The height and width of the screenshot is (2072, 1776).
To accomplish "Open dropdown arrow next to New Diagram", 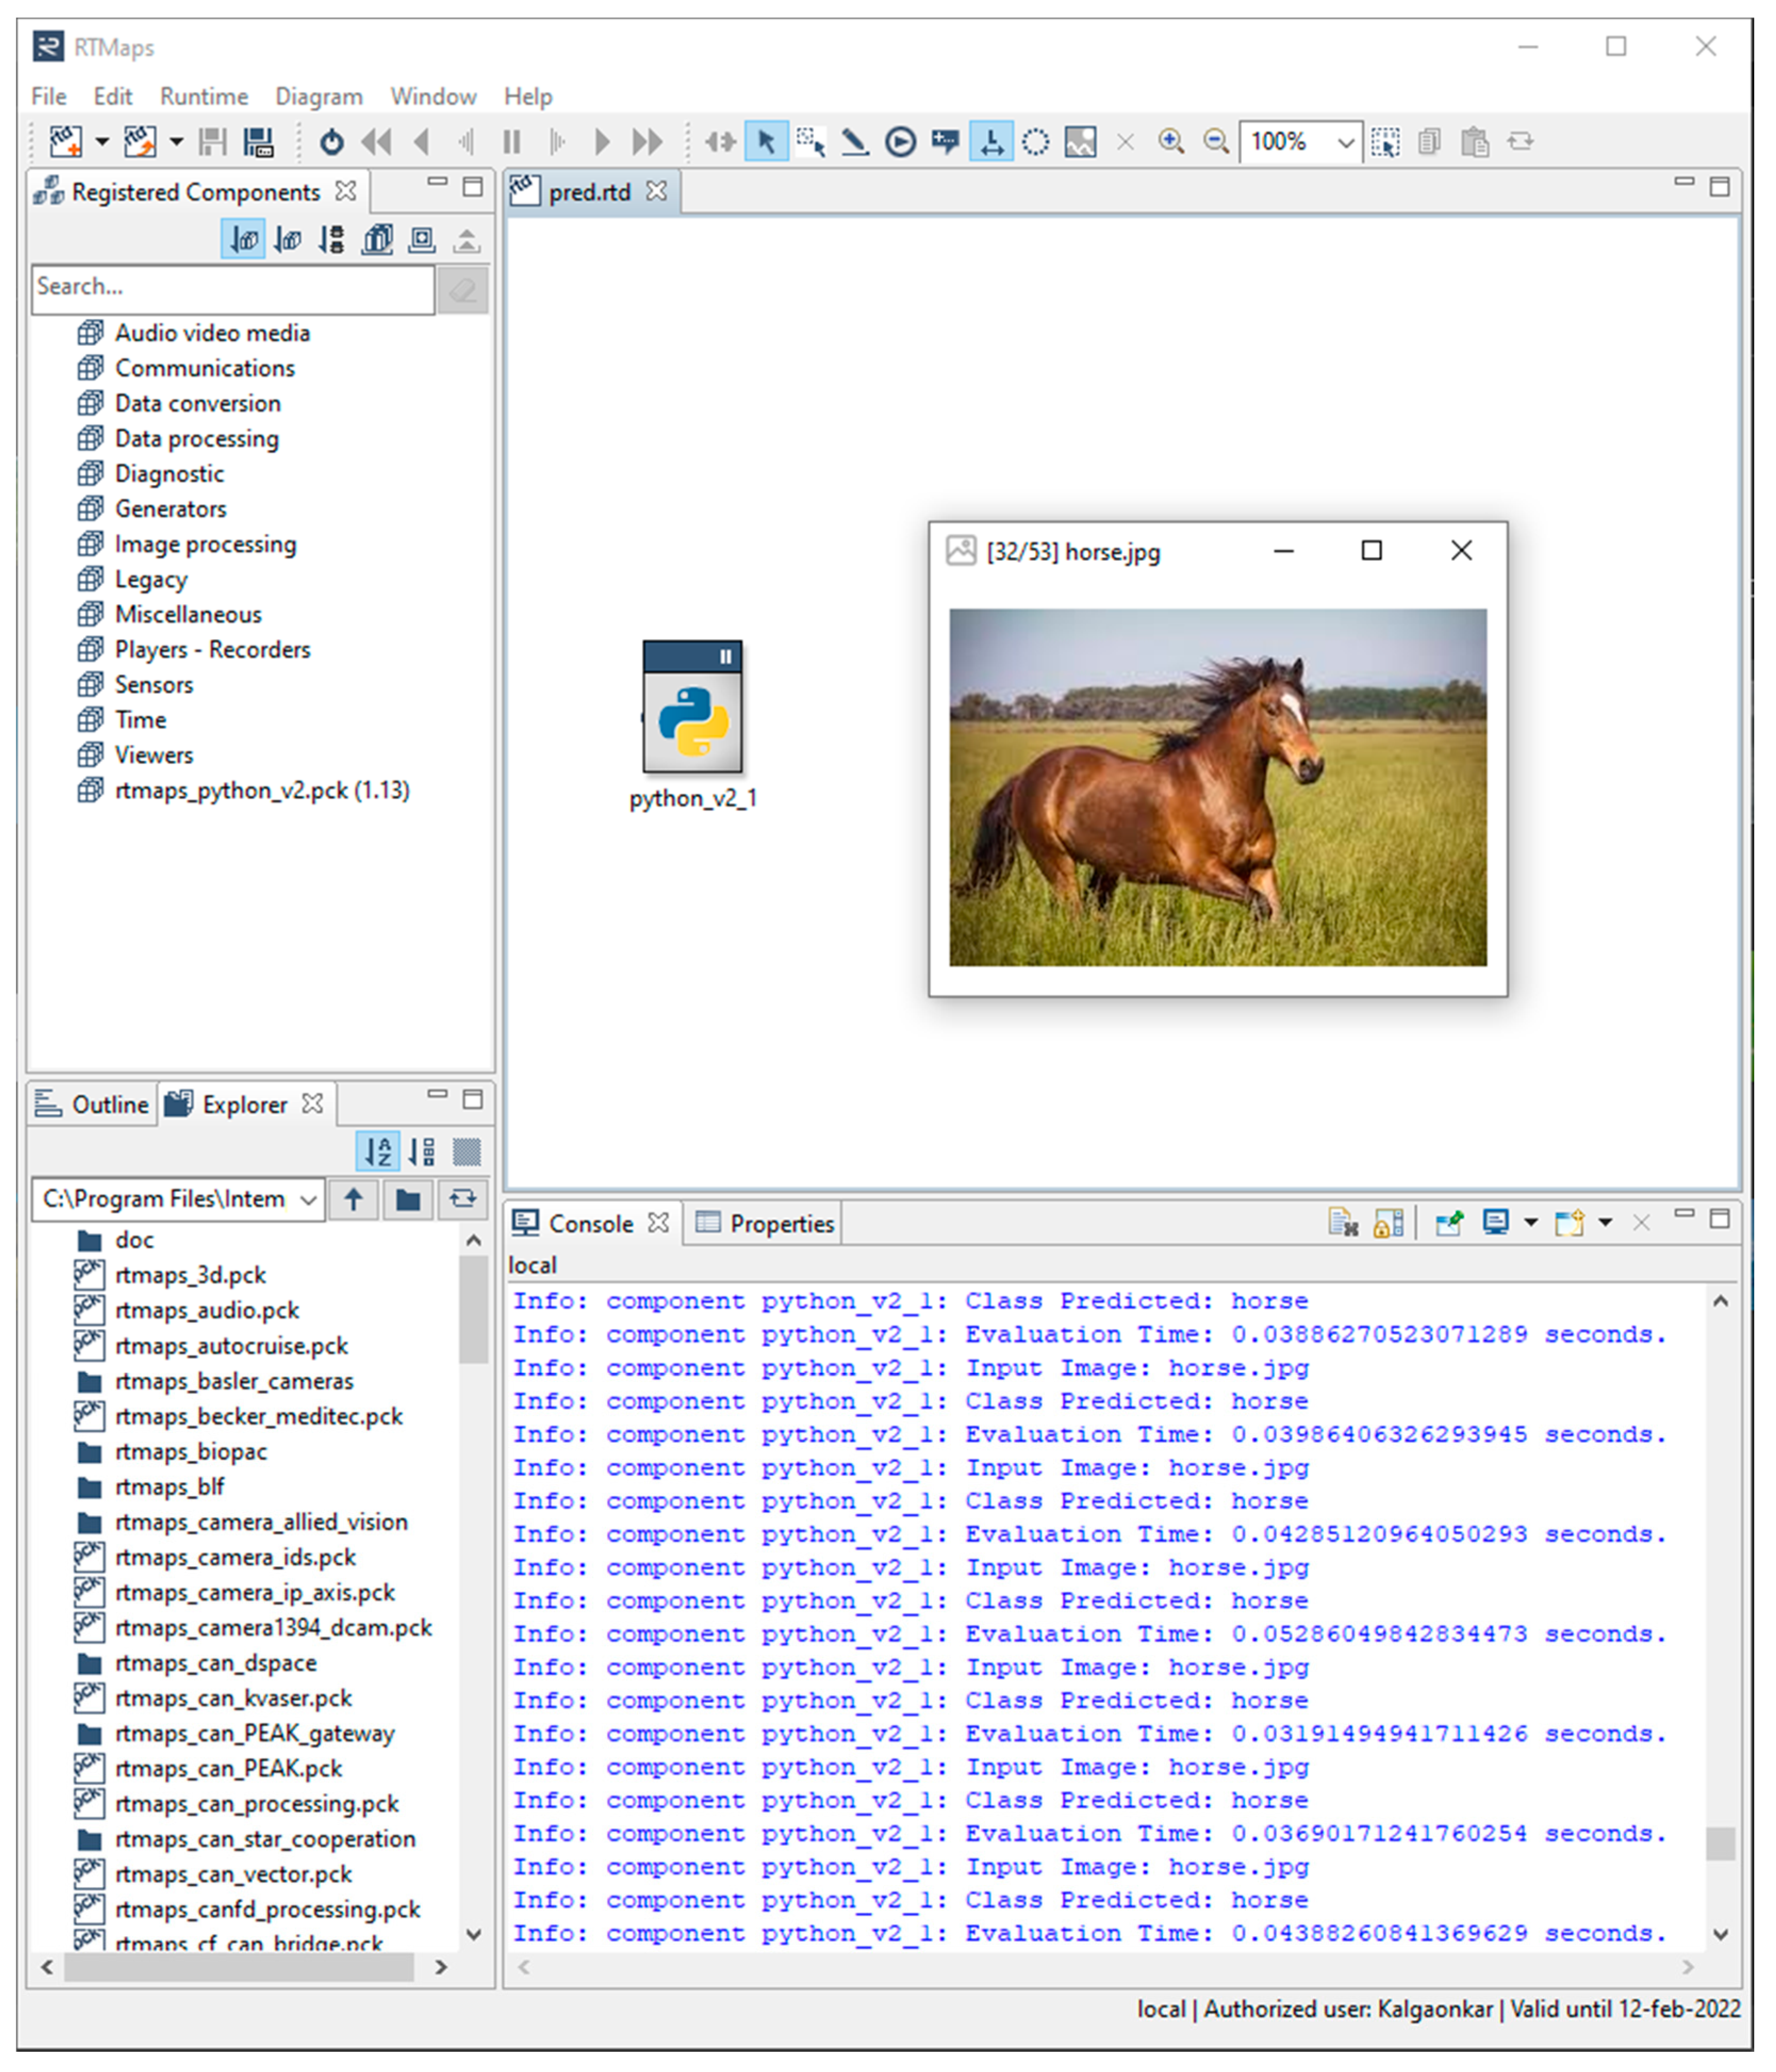I will coord(102,142).
